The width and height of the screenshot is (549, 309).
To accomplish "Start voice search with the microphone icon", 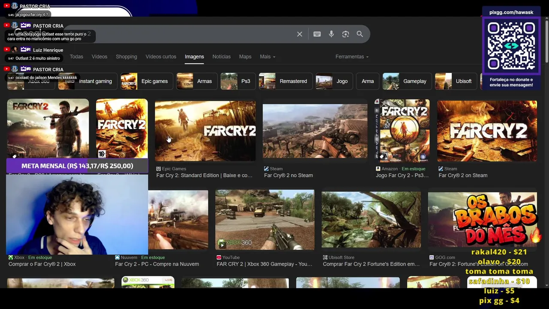I will [x=332, y=34].
